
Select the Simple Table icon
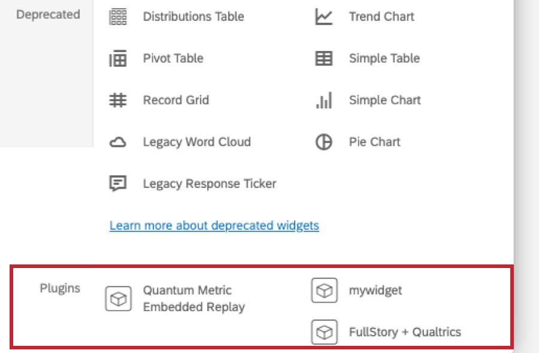click(x=323, y=58)
